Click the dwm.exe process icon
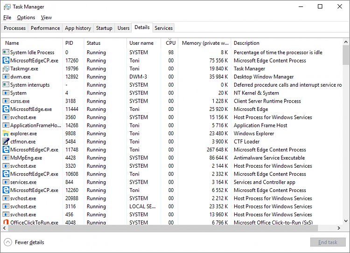The height and width of the screenshot is (253, 350). [x=6, y=77]
